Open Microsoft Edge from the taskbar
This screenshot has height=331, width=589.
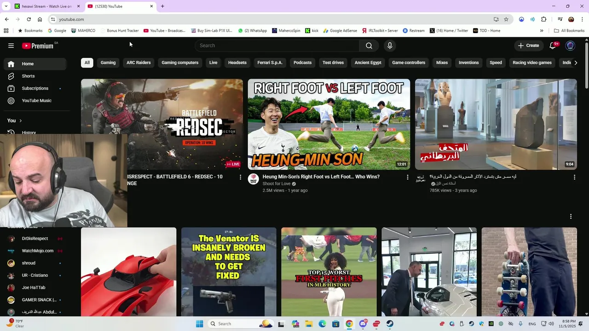[323, 324]
